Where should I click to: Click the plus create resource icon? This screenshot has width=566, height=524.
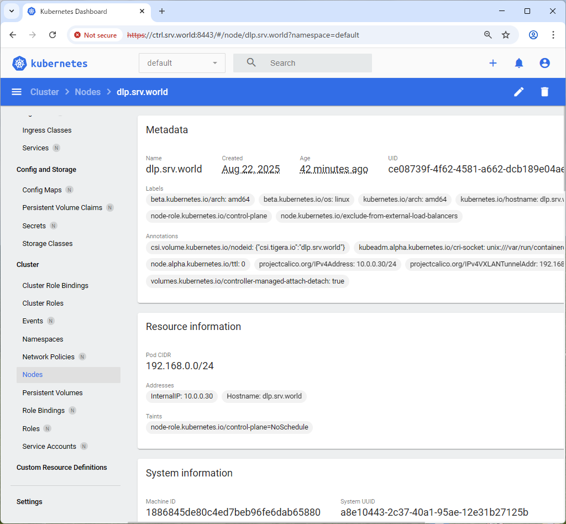point(492,63)
